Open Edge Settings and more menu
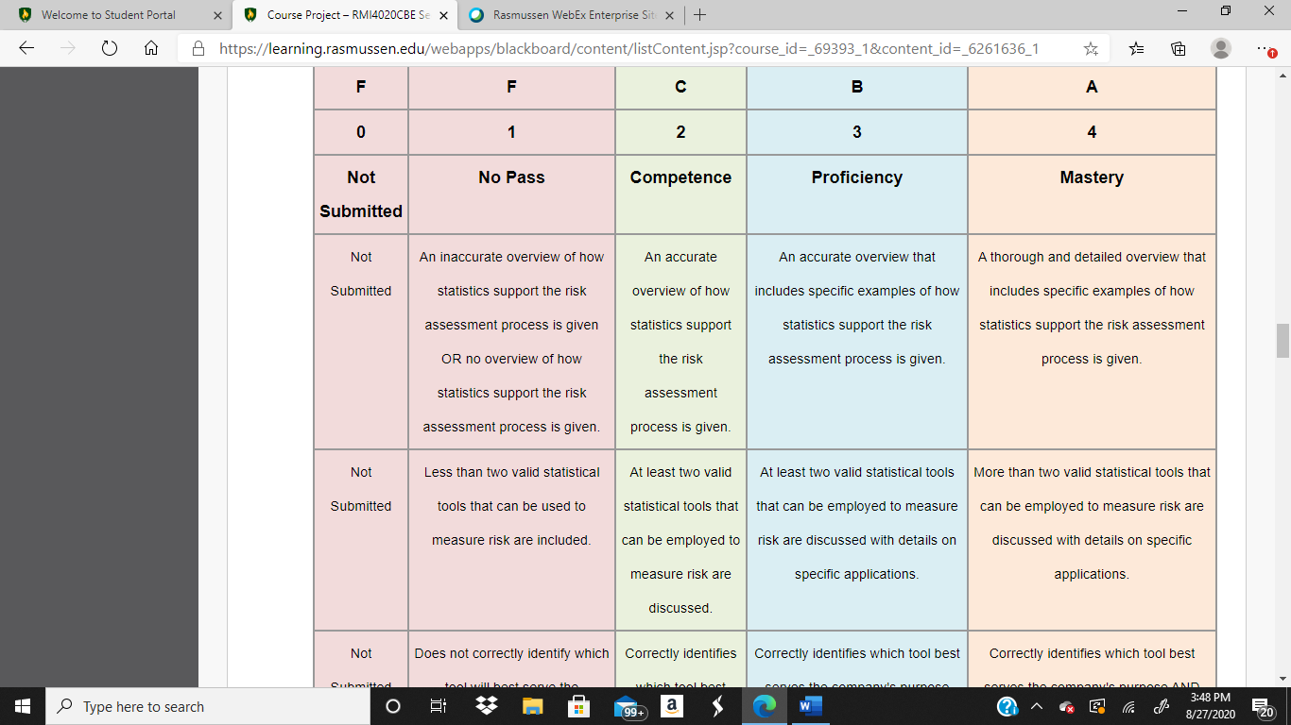Image resolution: width=1291 pixels, height=725 pixels. click(1266, 48)
